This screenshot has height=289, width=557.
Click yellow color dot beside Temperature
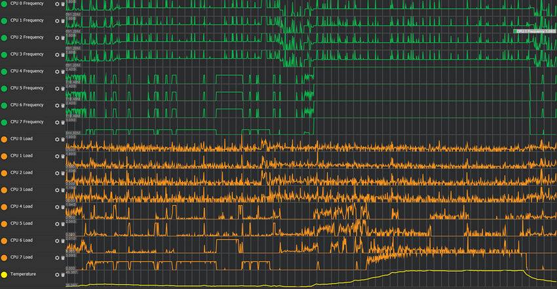4,274
